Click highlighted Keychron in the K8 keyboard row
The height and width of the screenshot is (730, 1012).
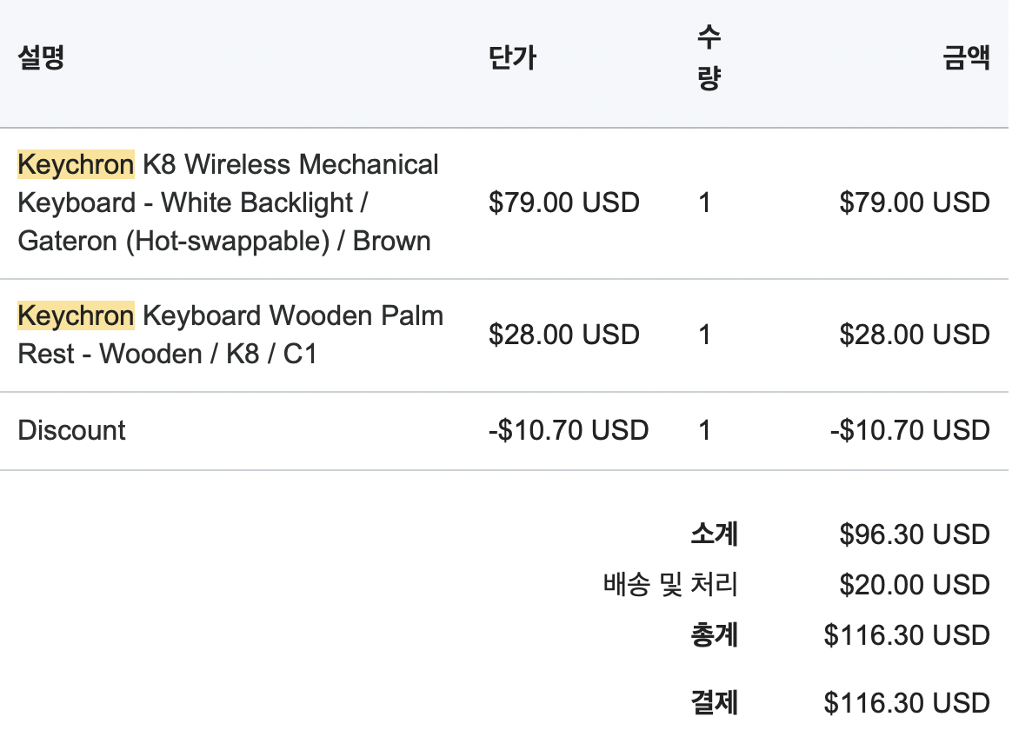tap(76, 164)
